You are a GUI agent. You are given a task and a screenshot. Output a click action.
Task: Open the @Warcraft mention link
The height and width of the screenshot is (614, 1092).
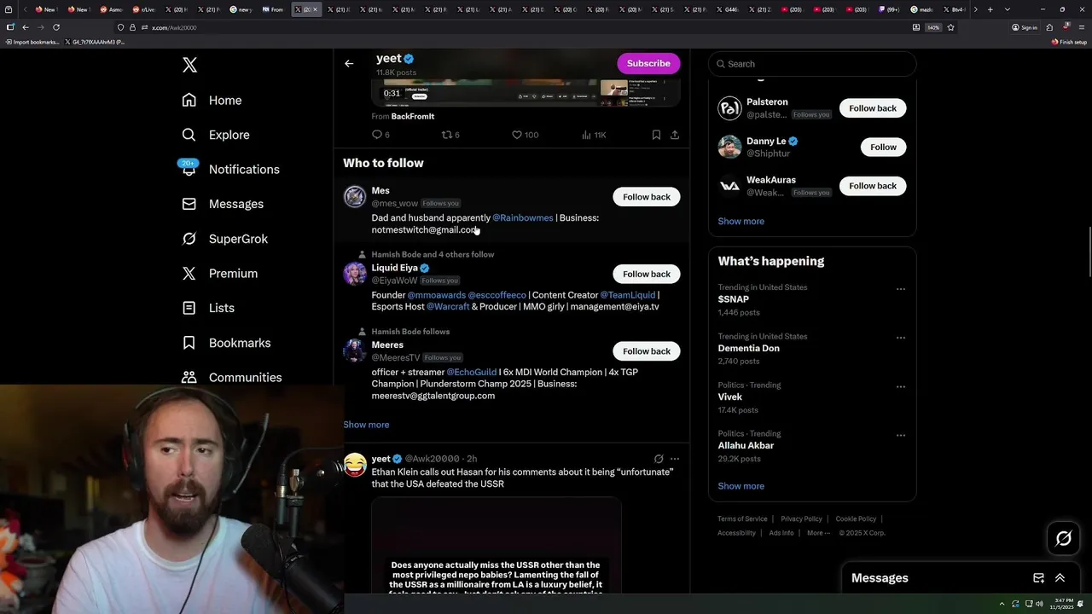coord(448,306)
